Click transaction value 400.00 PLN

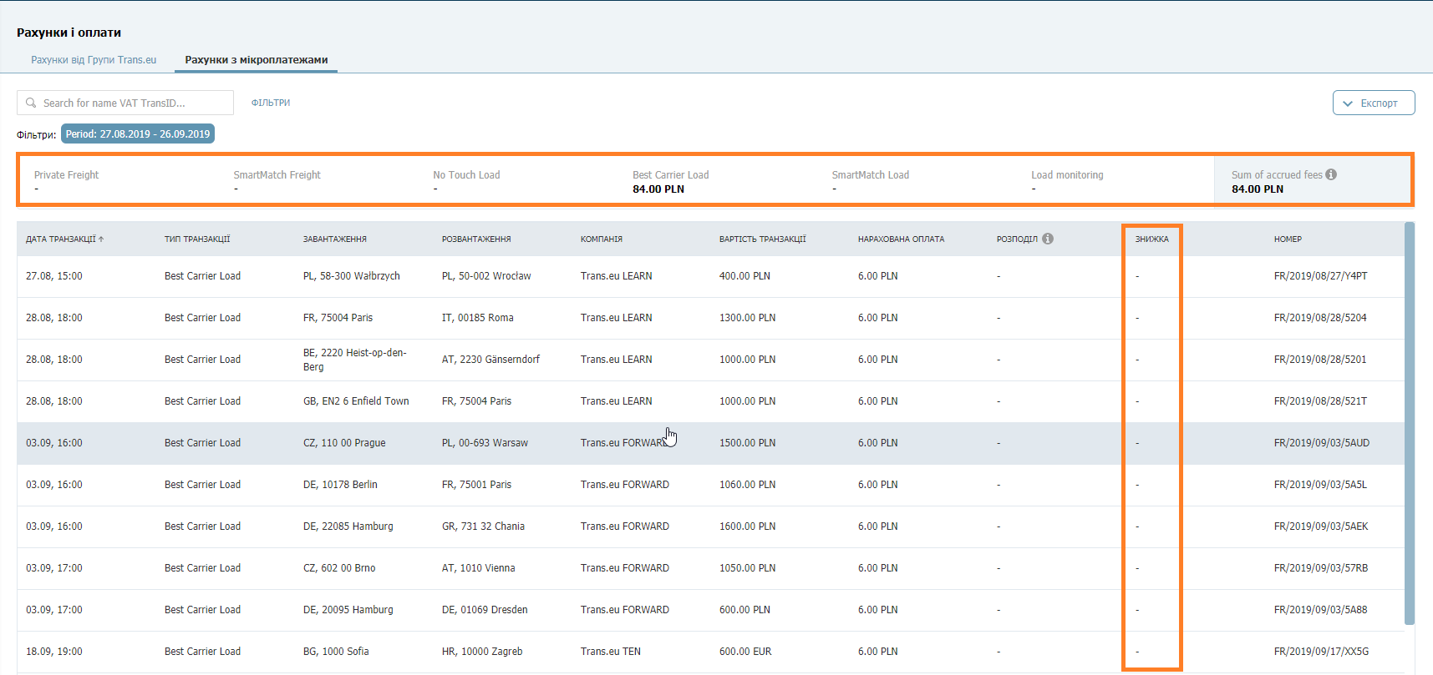point(744,276)
